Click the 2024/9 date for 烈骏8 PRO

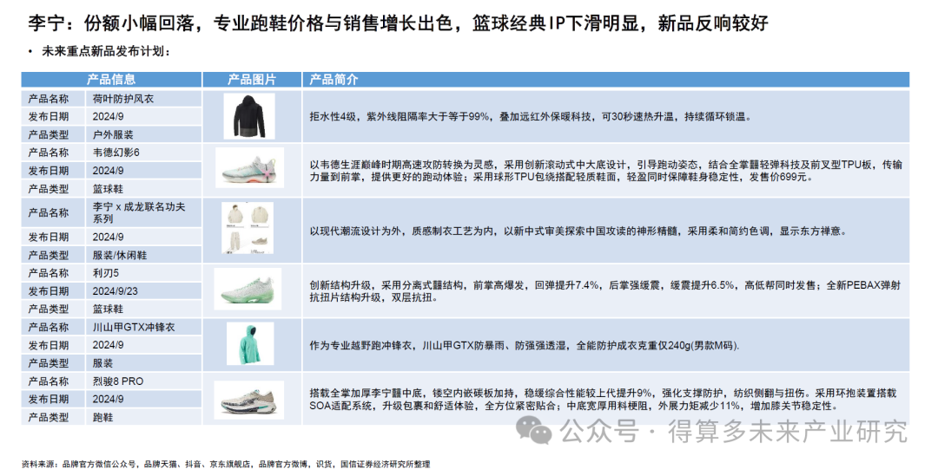click(109, 399)
